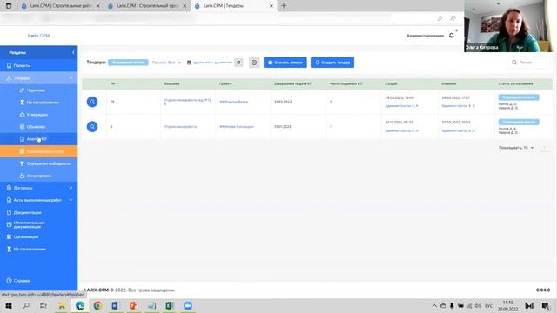Click the Windows Start button
The image size is (557, 313).
coord(9,305)
